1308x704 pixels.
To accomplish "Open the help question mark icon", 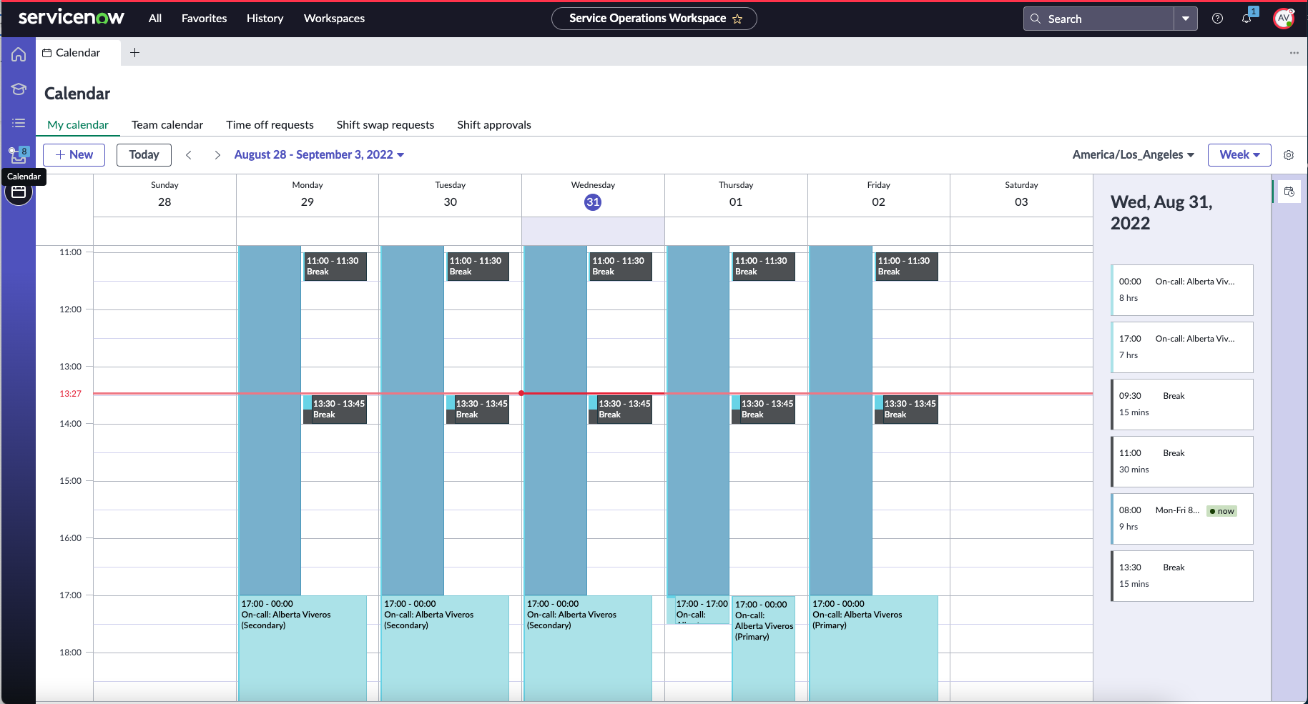I will [1217, 18].
